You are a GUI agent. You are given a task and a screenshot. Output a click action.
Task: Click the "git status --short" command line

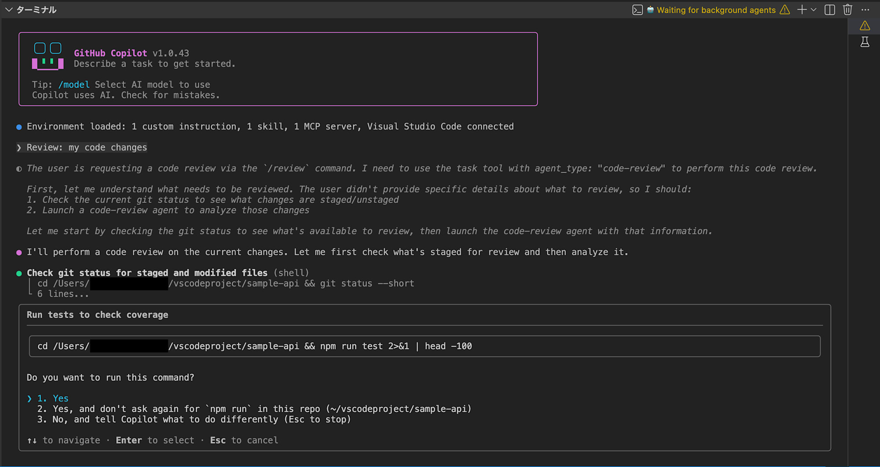tap(226, 283)
